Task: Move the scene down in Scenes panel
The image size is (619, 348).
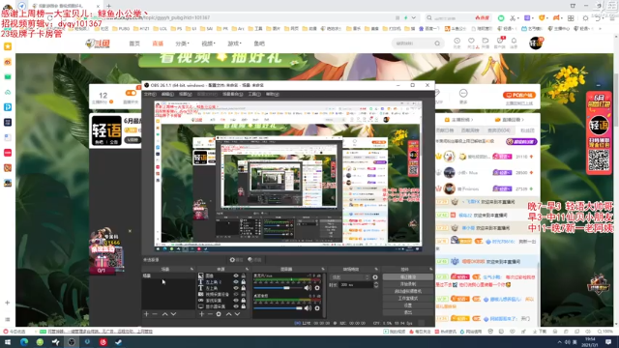Action: pos(173,314)
